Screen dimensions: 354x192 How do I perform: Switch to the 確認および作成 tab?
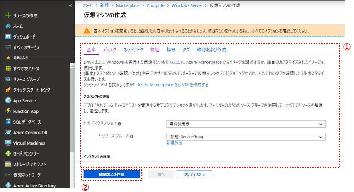click(x=211, y=50)
